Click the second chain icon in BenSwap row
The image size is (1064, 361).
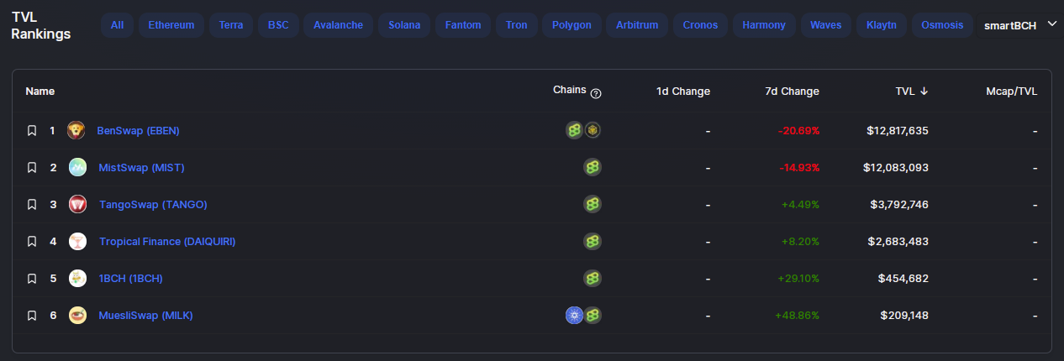coord(593,130)
